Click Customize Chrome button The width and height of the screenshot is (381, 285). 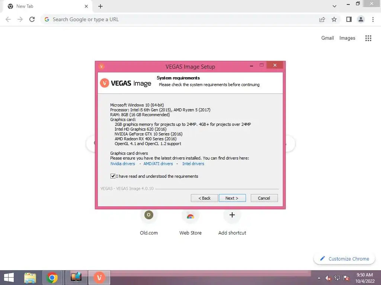345,259
